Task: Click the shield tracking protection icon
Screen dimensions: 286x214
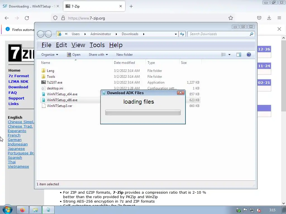Action: tap(55, 18)
